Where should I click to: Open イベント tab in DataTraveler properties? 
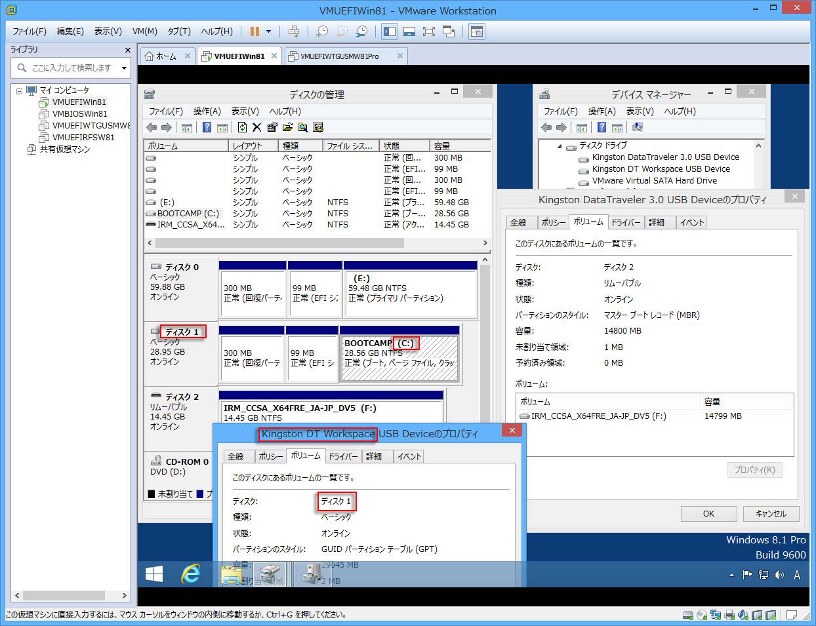click(x=691, y=223)
